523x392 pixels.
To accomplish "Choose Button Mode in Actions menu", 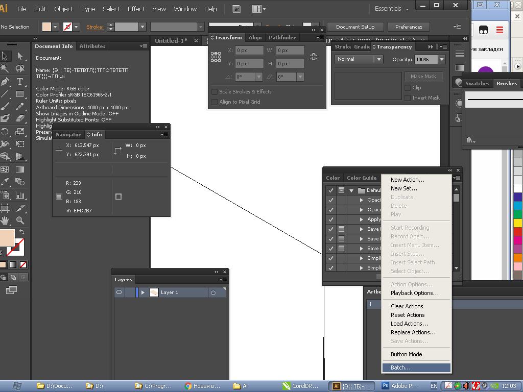I will [416, 354].
